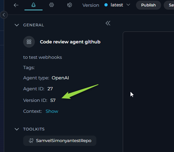Collapse the TOOLKITS section
The width and height of the screenshot is (174, 152).
pyautogui.click(x=17, y=129)
